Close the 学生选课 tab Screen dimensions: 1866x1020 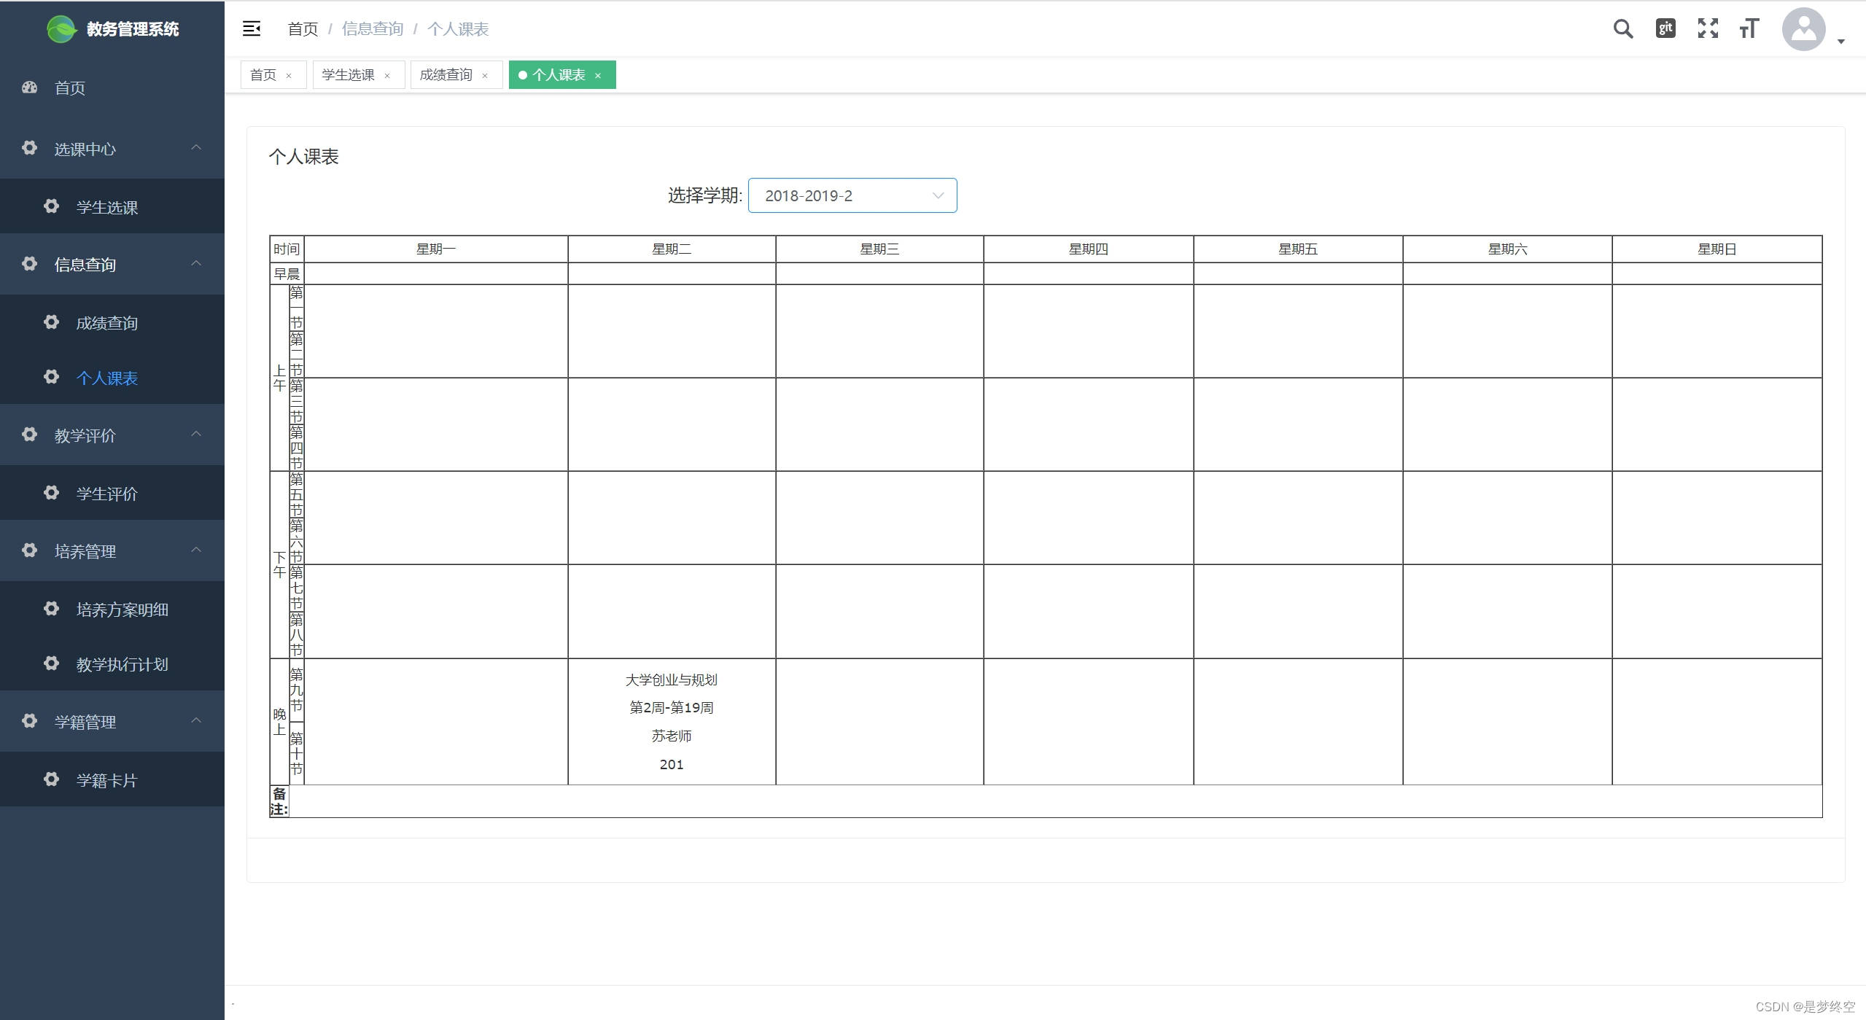point(387,76)
